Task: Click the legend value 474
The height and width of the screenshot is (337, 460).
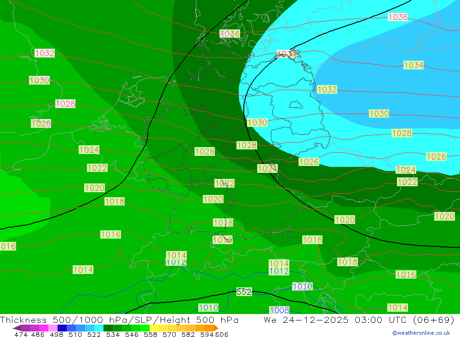Action: [21, 334]
